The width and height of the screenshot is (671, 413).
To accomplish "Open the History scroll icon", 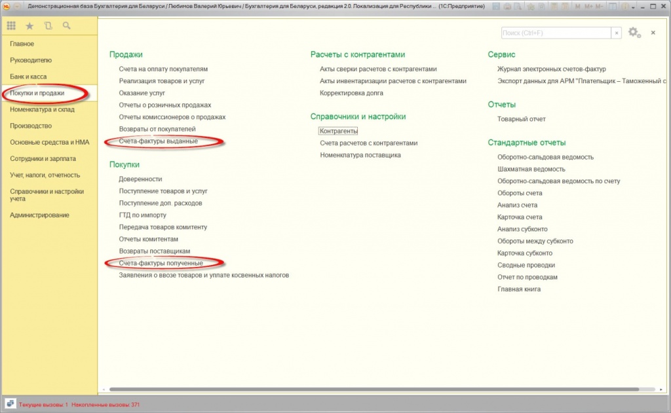I will pyautogui.click(x=48, y=26).
